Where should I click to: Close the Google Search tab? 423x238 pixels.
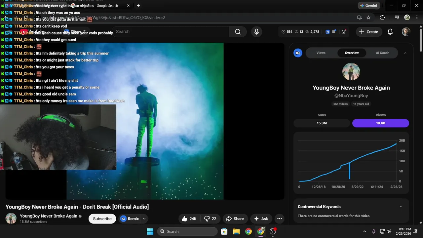coord(128,6)
